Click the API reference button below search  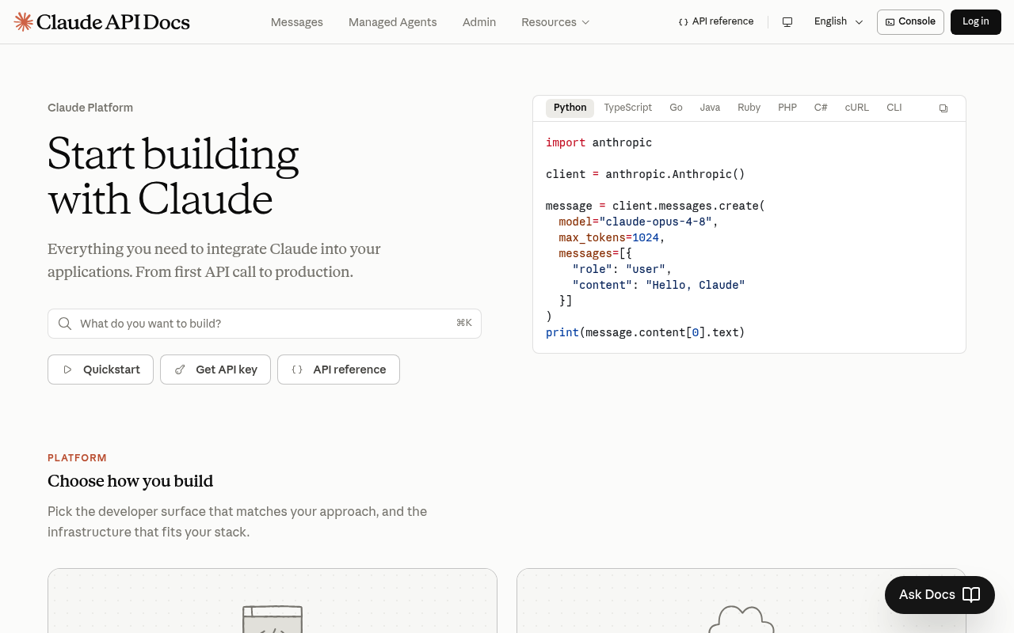(338, 370)
